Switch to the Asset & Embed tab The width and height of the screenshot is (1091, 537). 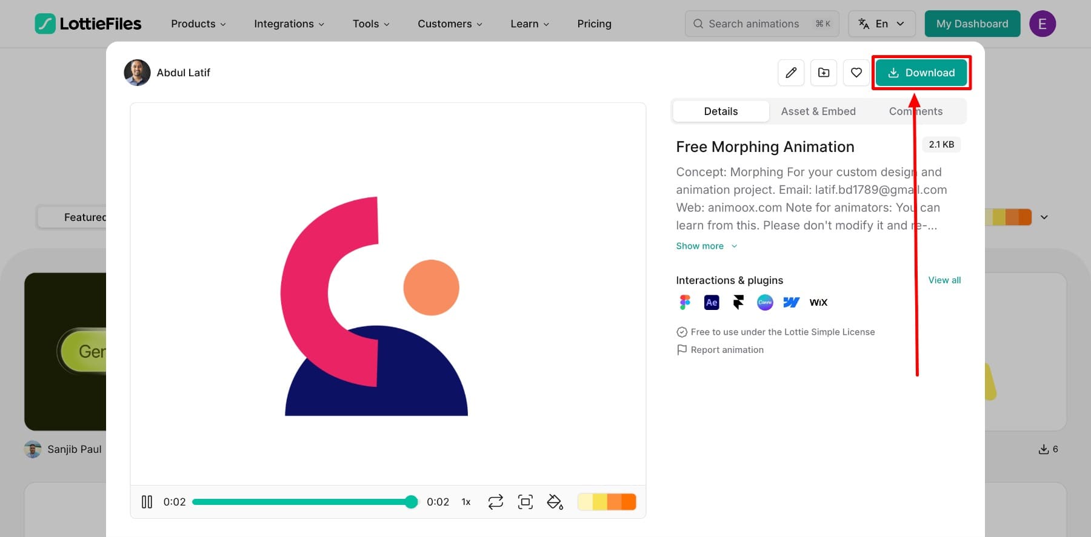818,111
